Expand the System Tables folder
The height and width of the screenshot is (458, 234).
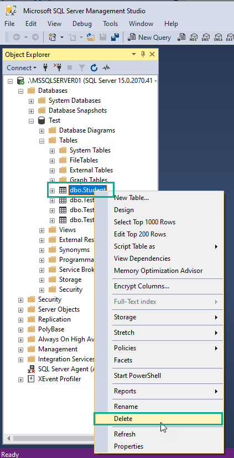(53, 151)
